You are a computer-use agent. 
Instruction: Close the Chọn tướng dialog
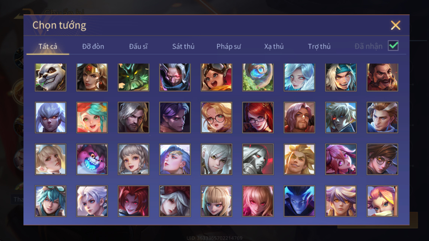(396, 25)
